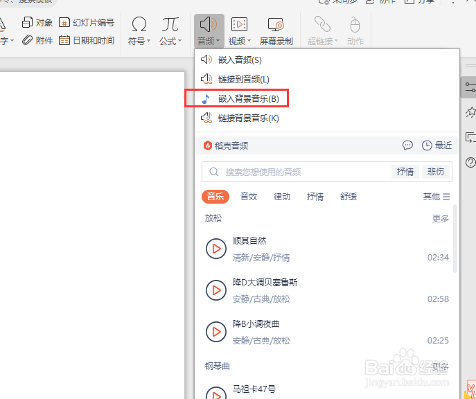This screenshot has width=476, height=399.
Task: Show recent audio via 最近
Action: [x=437, y=145]
